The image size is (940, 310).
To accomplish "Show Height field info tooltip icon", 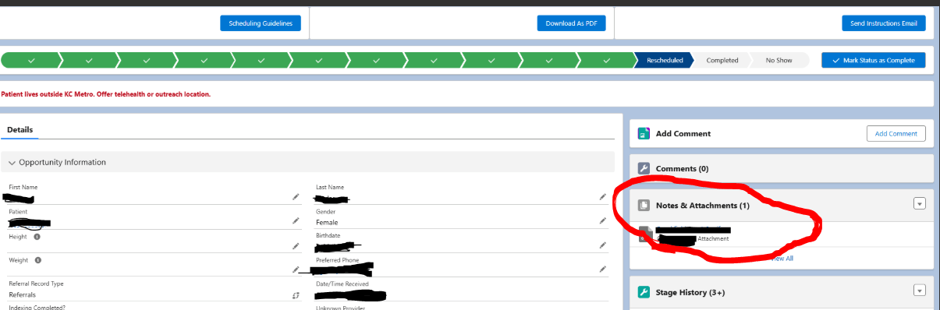I will tap(37, 236).
